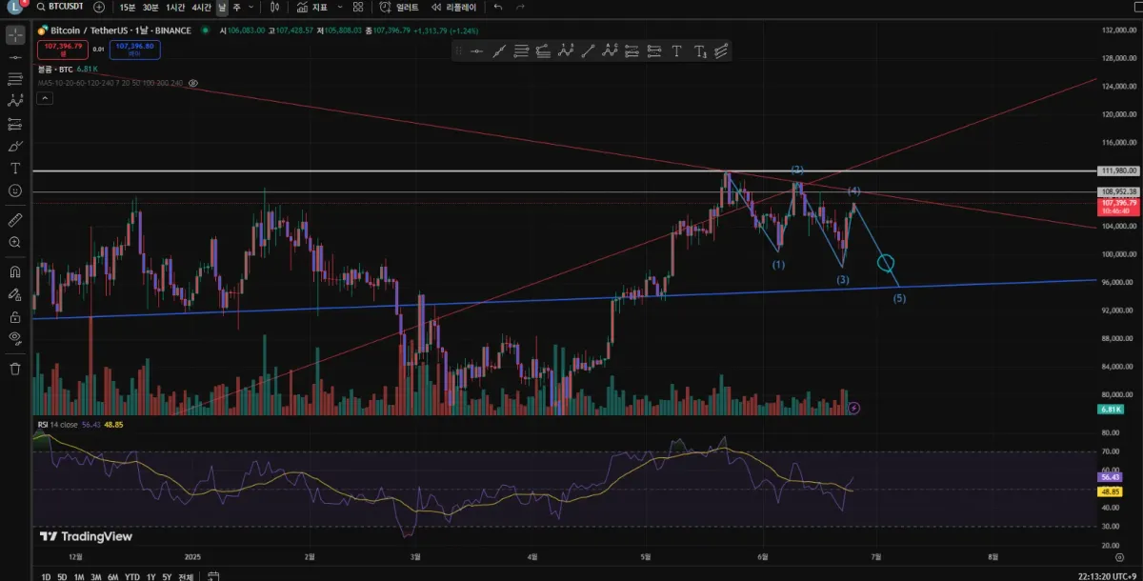The image size is (1143, 581).
Task: Select the Text tool in left sidebar
Action: click(15, 168)
